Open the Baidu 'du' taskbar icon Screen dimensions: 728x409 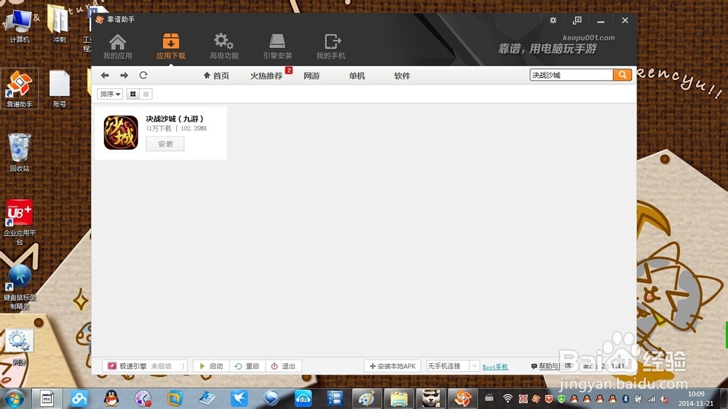point(303,398)
